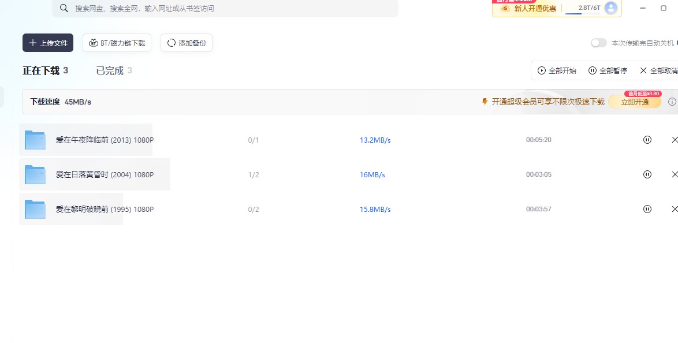The height and width of the screenshot is (343, 678).
Task: Cancel all downloads with 全部取消
Action: (658, 70)
